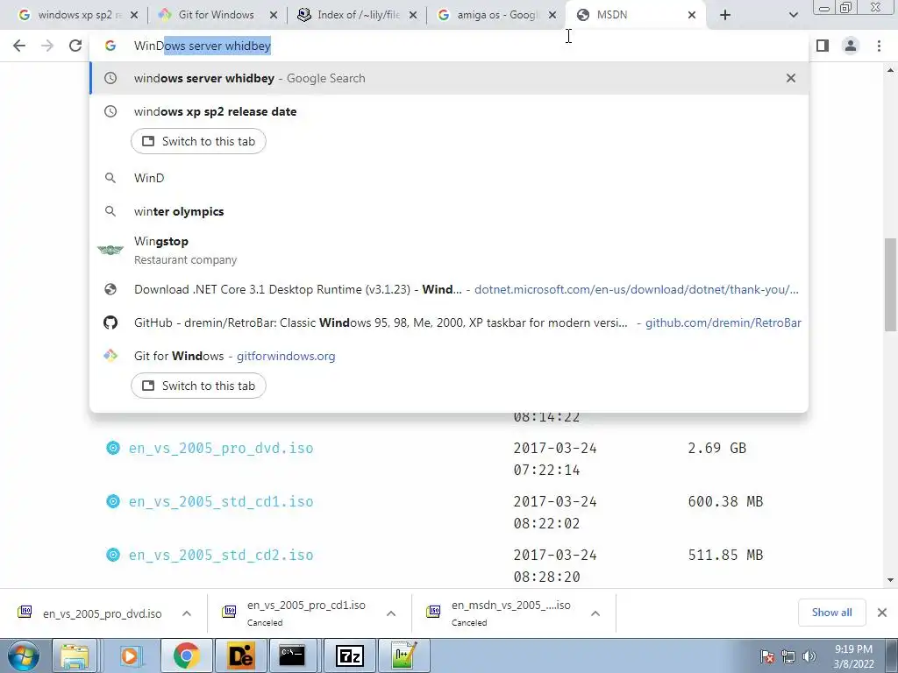Open .NET Core 3.1 Desktop Runtime suggestion
This screenshot has width=898, height=673.
(449, 289)
